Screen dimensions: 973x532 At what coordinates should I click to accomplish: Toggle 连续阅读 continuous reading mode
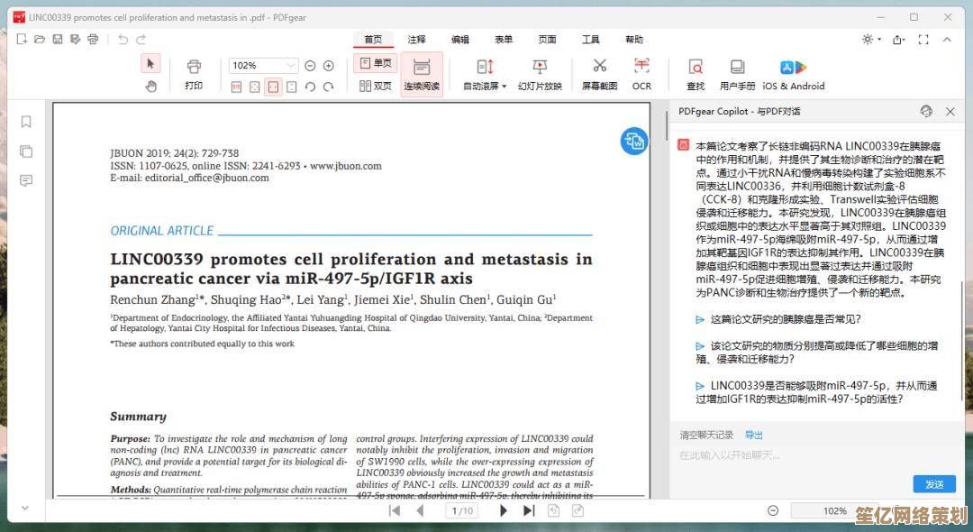[422, 74]
